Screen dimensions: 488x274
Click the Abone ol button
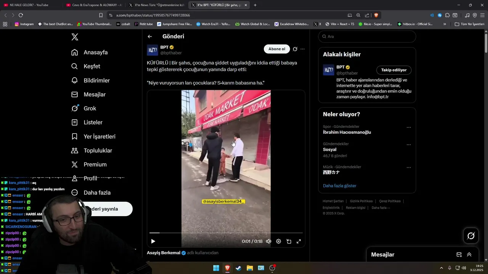[x=277, y=49]
